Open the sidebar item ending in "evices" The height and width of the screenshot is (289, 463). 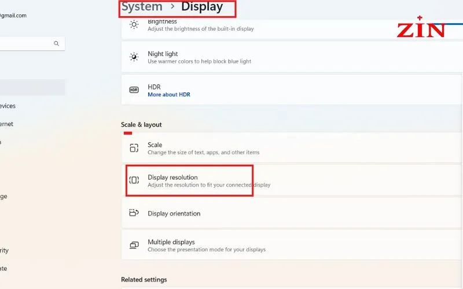click(8, 106)
